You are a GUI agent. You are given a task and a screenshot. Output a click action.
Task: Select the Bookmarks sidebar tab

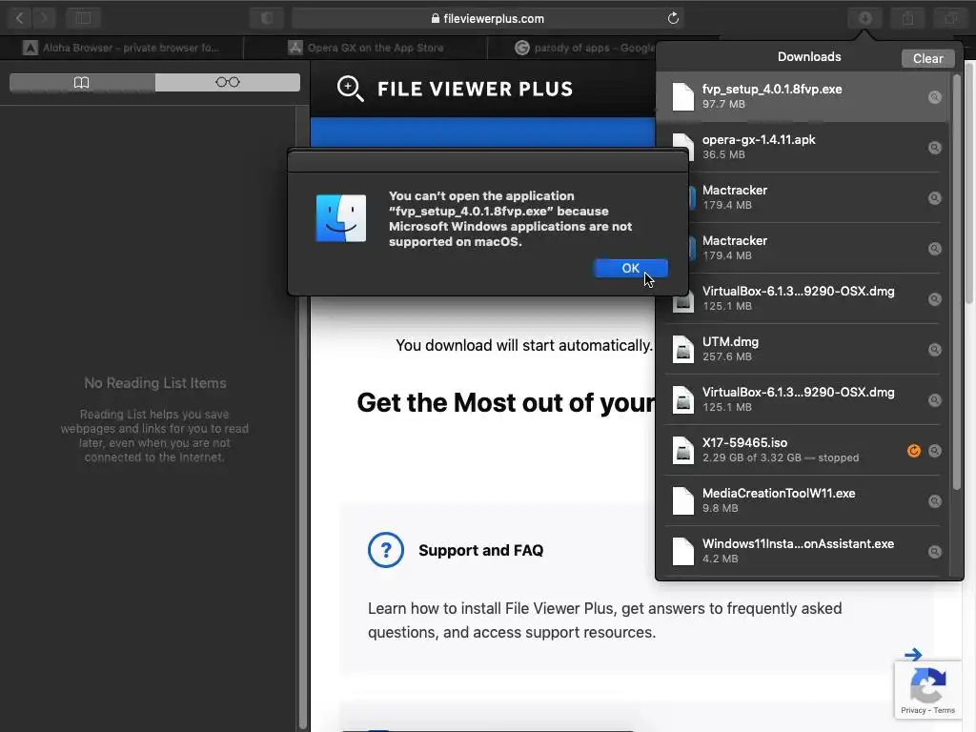click(x=82, y=82)
